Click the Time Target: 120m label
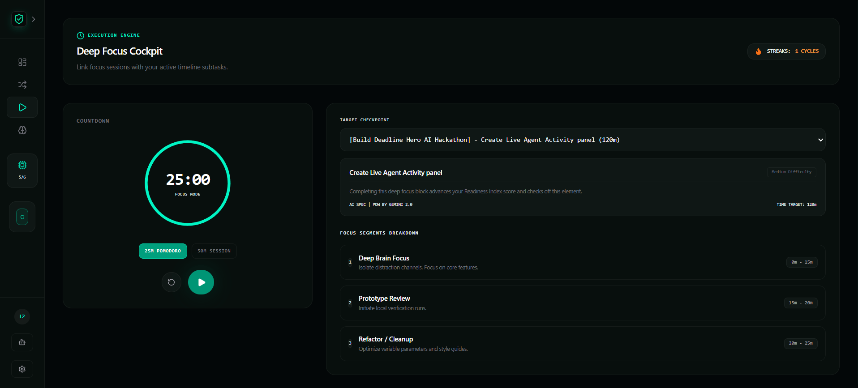 pyautogui.click(x=796, y=205)
